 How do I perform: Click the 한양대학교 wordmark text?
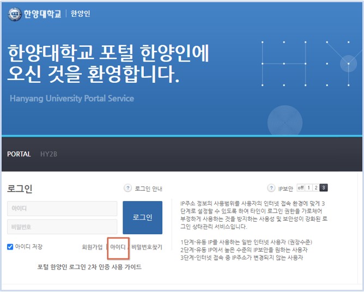43,14
